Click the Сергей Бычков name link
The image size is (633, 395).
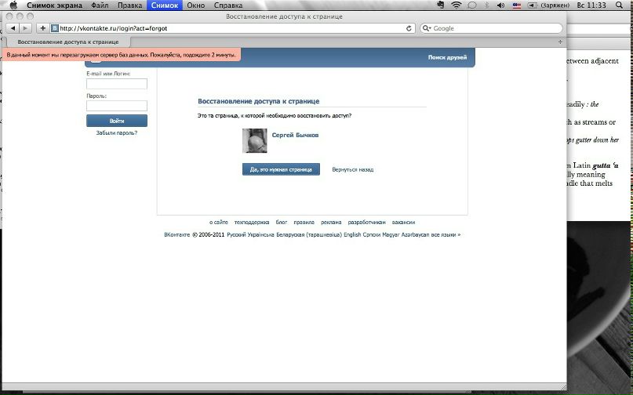click(x=295, y=135)
